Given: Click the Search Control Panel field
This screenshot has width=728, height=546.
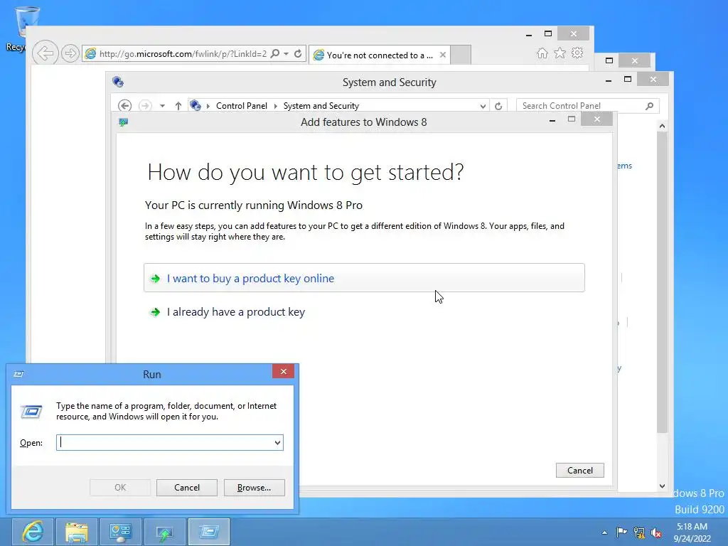Looking at the screenshot, I should (587, 106).
